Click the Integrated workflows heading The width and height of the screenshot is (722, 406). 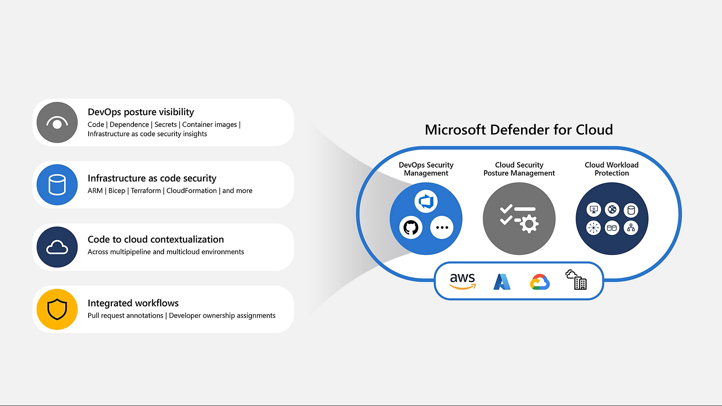point(133,303)
